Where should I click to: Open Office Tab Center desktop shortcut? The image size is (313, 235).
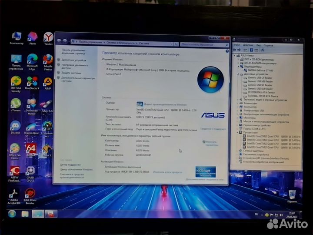click(15, 151)
